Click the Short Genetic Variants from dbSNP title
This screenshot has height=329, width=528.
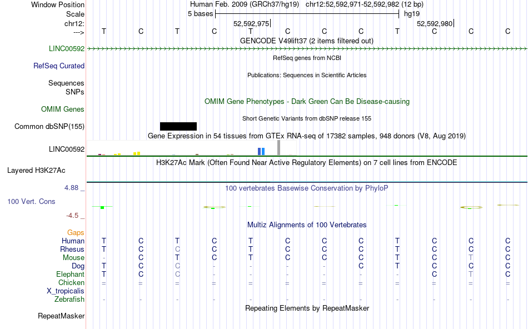[307, 118]
